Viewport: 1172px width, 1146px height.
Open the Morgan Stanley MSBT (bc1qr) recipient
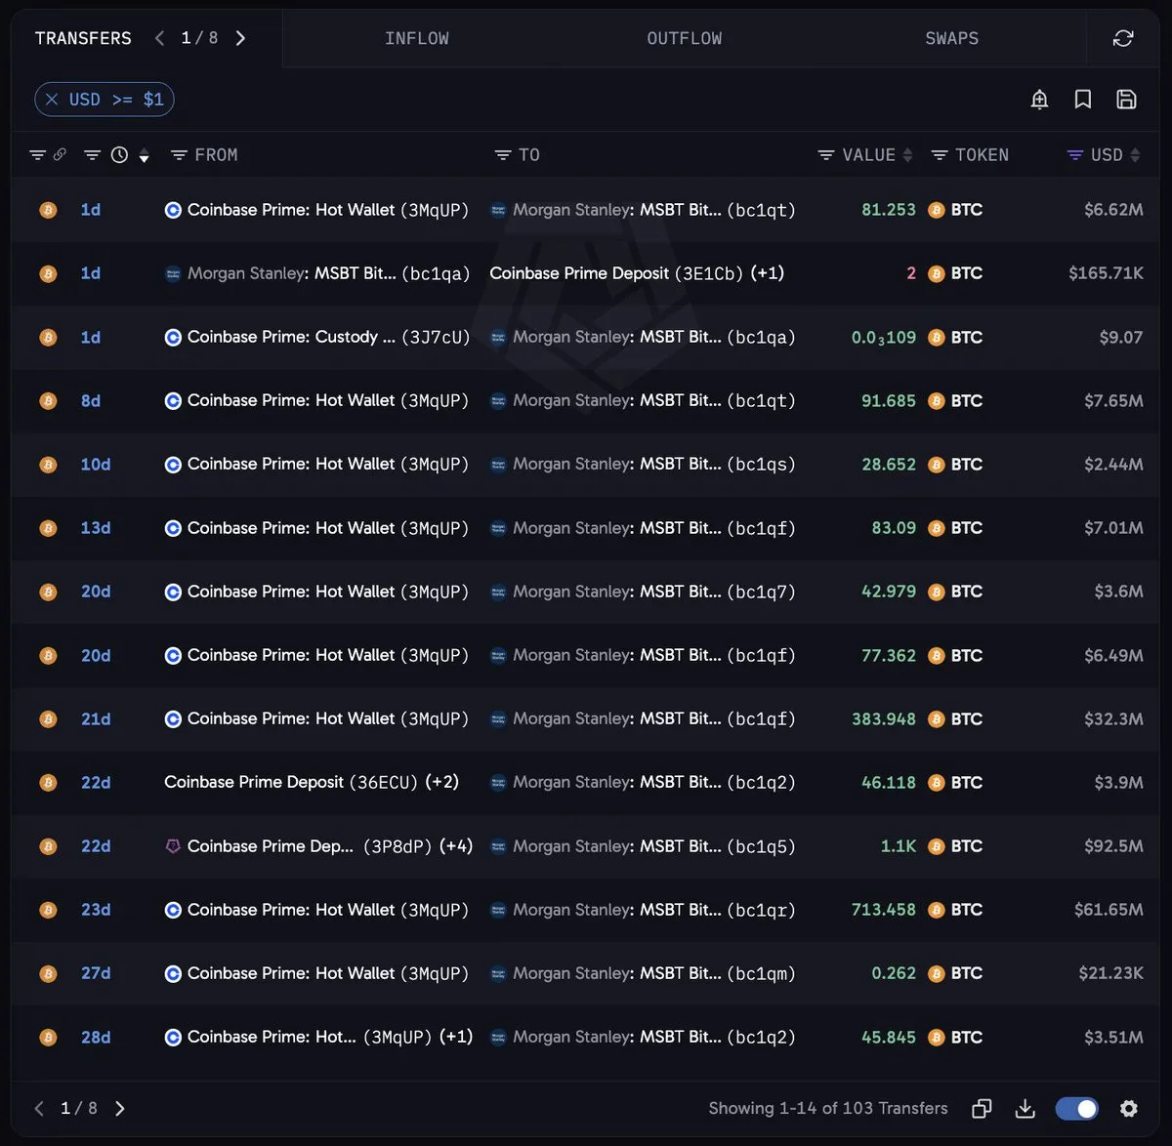[x=643, y=910]
